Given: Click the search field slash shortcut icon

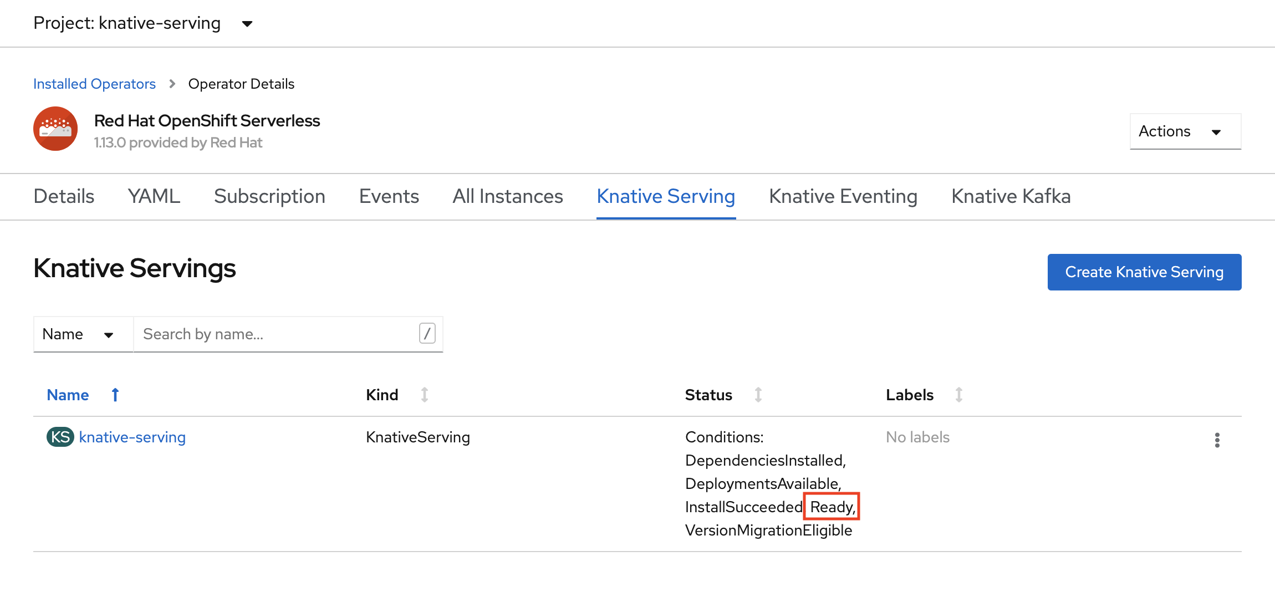Looking at the screenshot, I should (426, 333).
